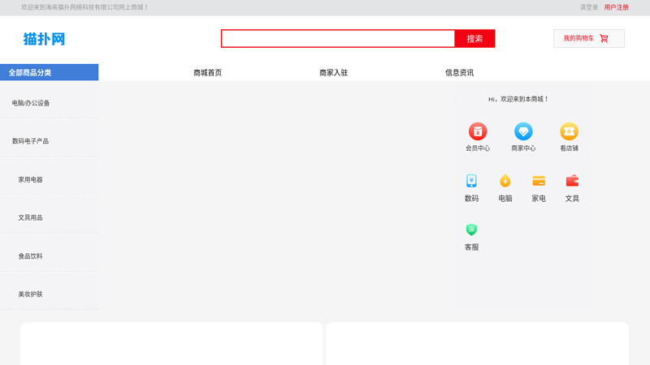
Task: Open the 信息资讯 nav item
Action: pyautogui.click(x=459, y=72)
